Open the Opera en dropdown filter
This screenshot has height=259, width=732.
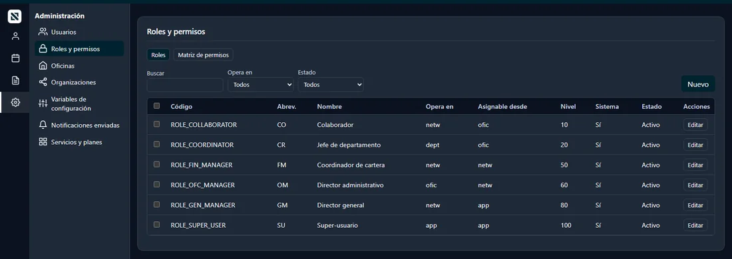click(x=260, y=85)
